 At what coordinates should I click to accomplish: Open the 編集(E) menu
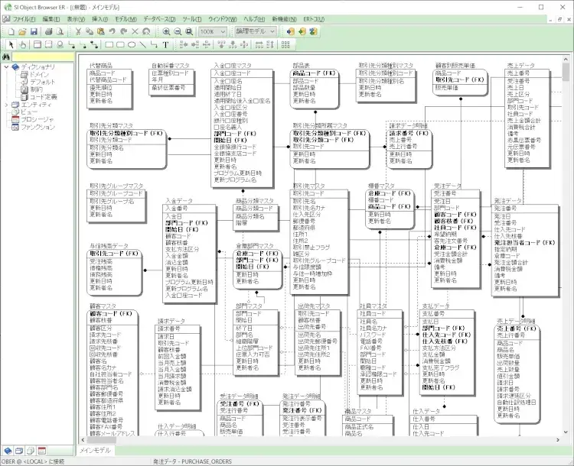(x=51, y=19)
